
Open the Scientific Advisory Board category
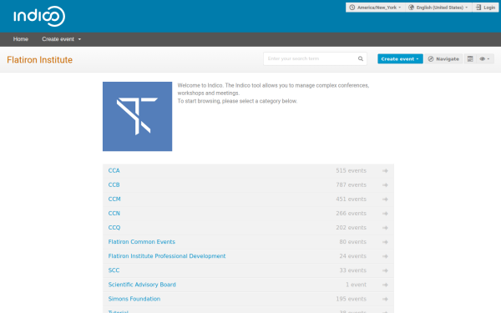tap(142, 285)
